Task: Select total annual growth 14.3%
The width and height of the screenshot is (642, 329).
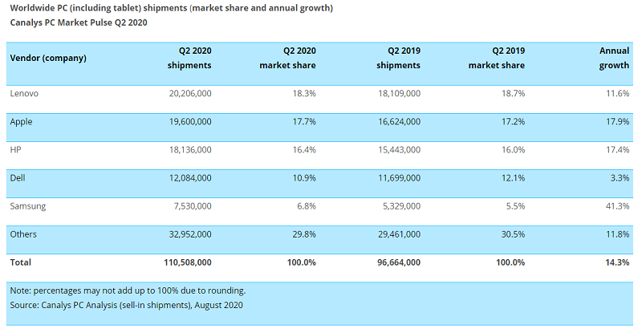Action: tap(617, 262)
